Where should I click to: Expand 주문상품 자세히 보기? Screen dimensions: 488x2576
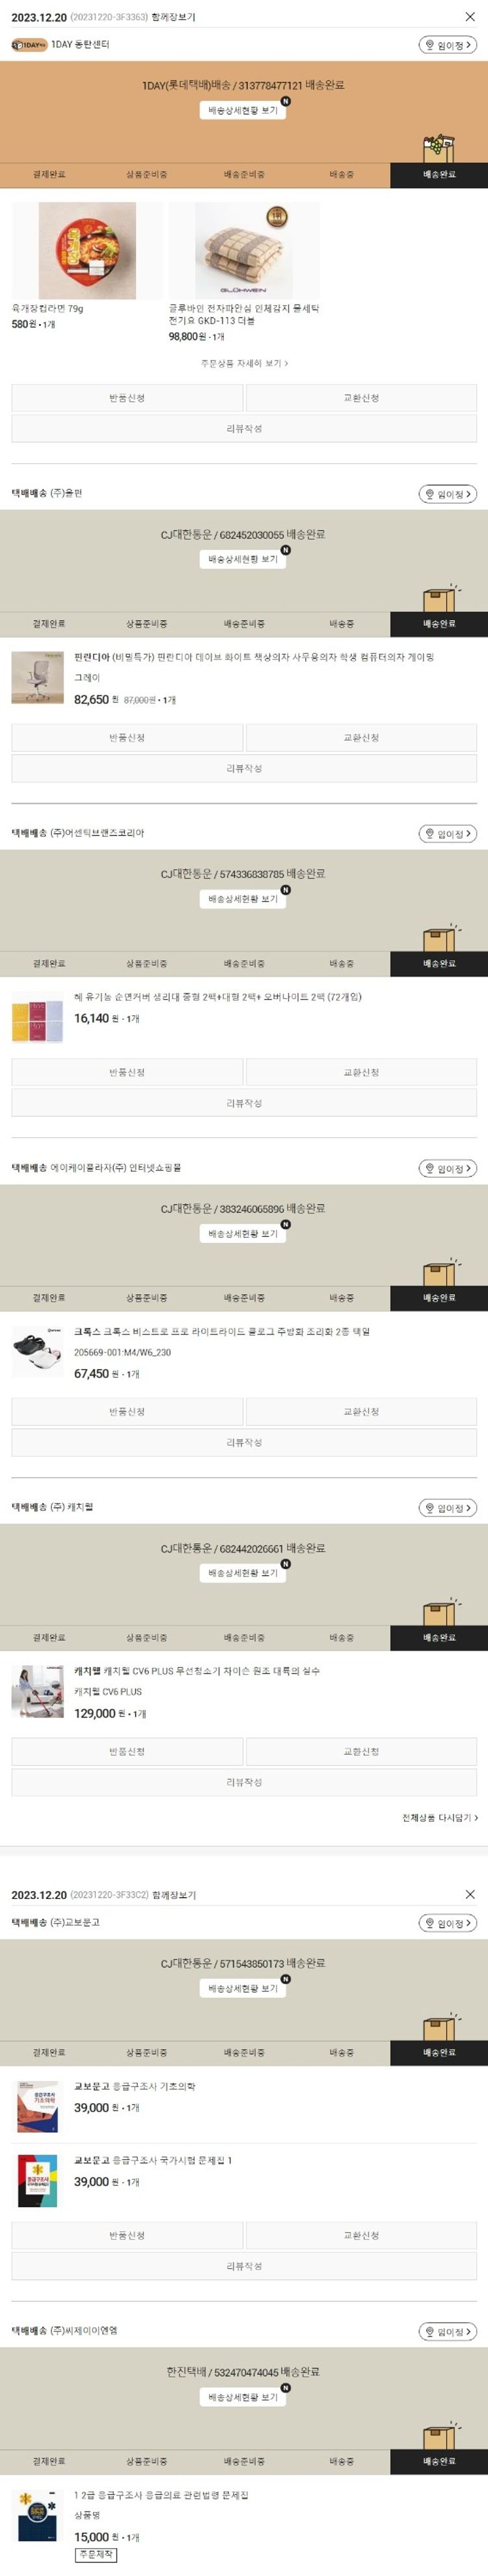pyautogui.click(x=244, y=363)
